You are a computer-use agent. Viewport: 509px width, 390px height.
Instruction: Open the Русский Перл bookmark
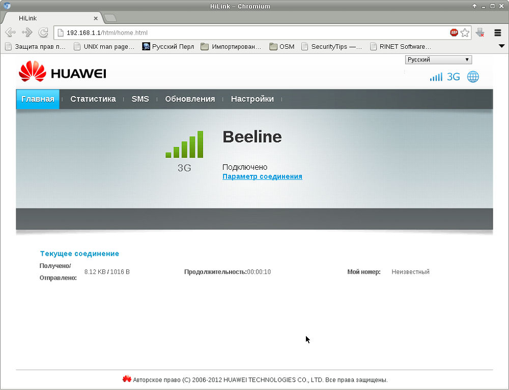click(x=168, y=46)
